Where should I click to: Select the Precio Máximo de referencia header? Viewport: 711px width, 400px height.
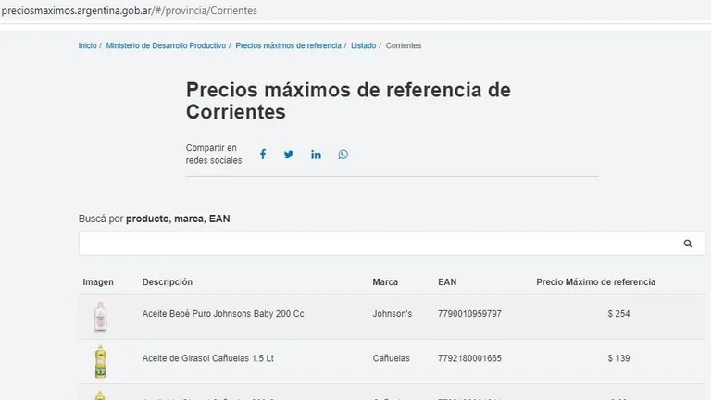(x=596, y=282)
